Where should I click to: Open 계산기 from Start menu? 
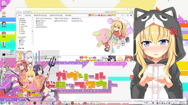(x=6, y=58)
